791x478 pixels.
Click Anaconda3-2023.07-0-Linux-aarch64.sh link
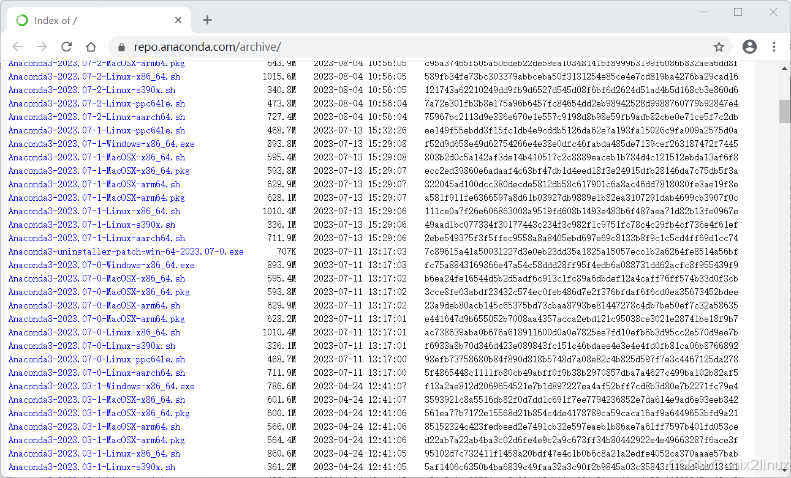97,373
